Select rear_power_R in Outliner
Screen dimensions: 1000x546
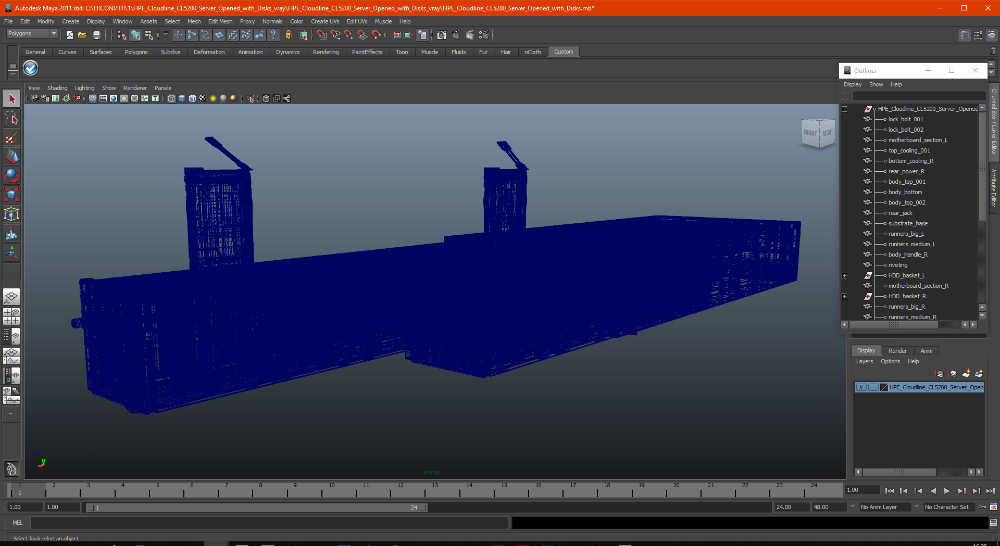[906, 171]
